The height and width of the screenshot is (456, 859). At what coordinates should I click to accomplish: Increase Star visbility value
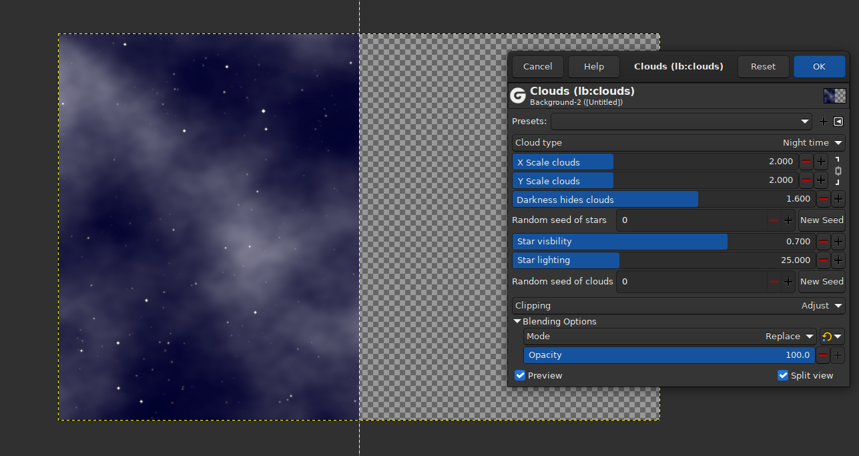coord(838,242)
